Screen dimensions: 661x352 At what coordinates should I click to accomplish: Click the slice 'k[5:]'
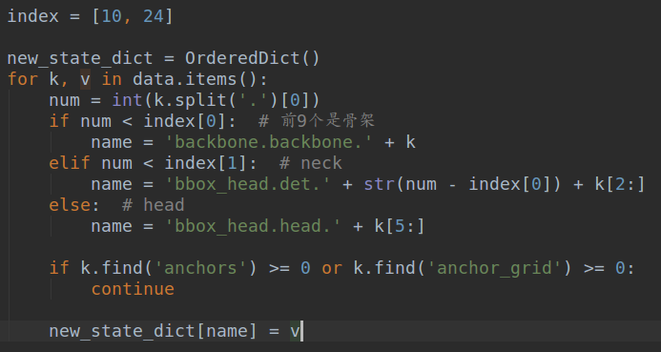[400, 226]
